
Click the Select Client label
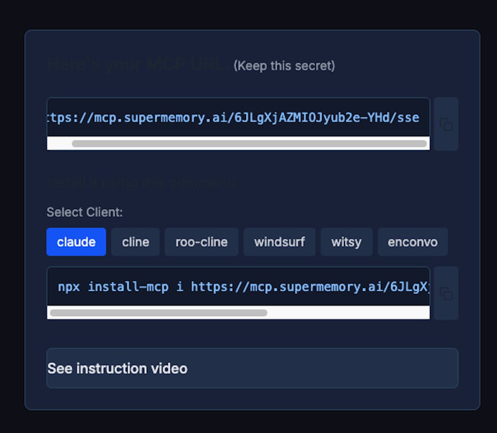coord(84,212)
